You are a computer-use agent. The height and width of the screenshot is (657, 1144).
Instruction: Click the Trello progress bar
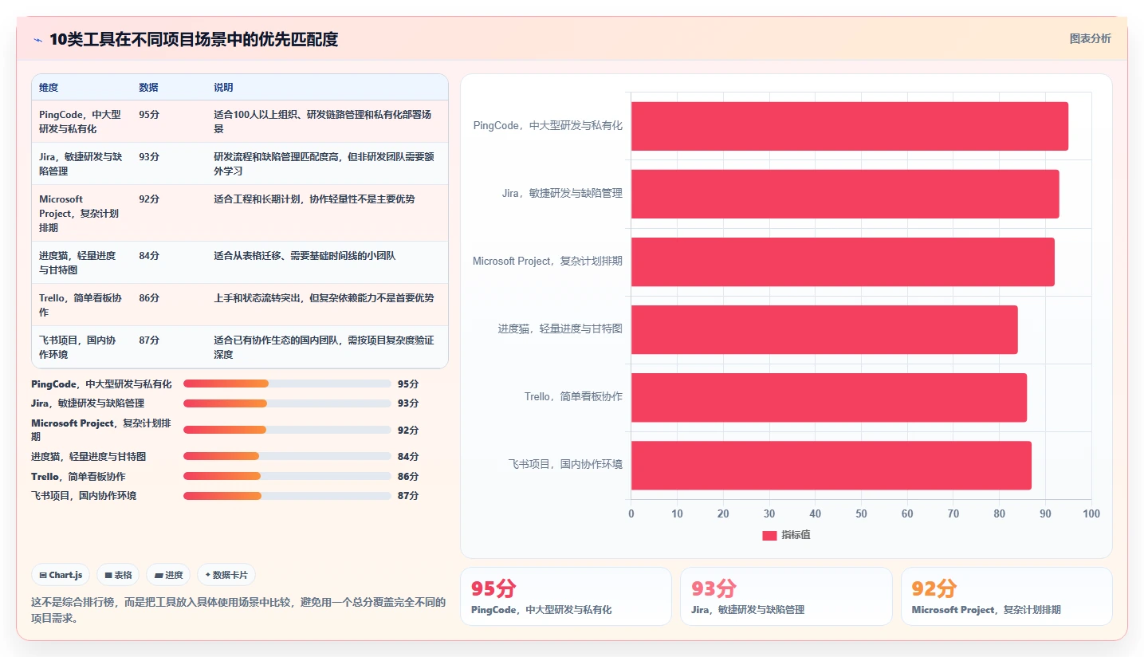coord(287,476)
